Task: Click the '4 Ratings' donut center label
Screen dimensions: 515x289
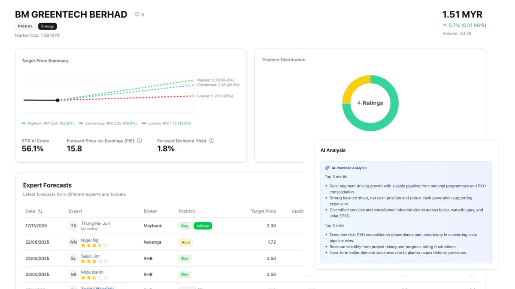Action: click(370, 103)
